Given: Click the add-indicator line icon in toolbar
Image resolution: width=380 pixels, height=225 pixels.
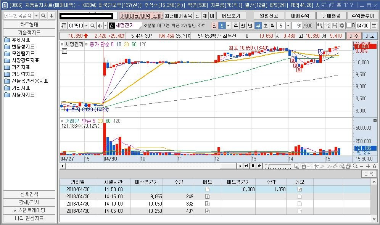Looking at the screenshot, I should (327, 26).
